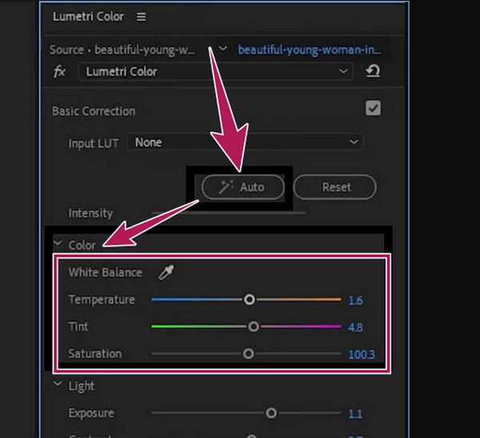Click the Lumetri Color panel title tab

point(88,17)
